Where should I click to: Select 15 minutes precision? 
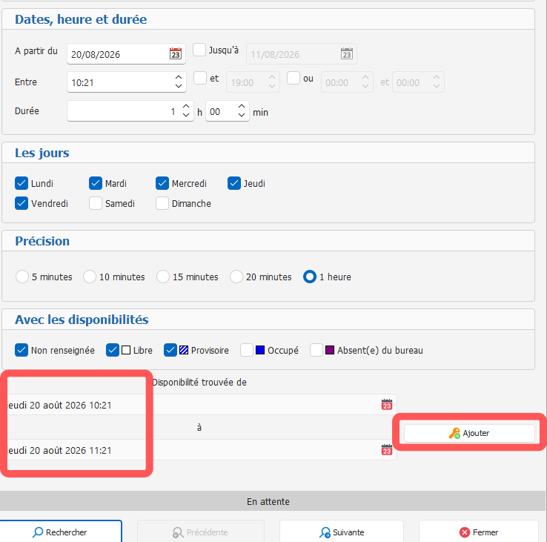pyautogui.click(x=163, y=277)
